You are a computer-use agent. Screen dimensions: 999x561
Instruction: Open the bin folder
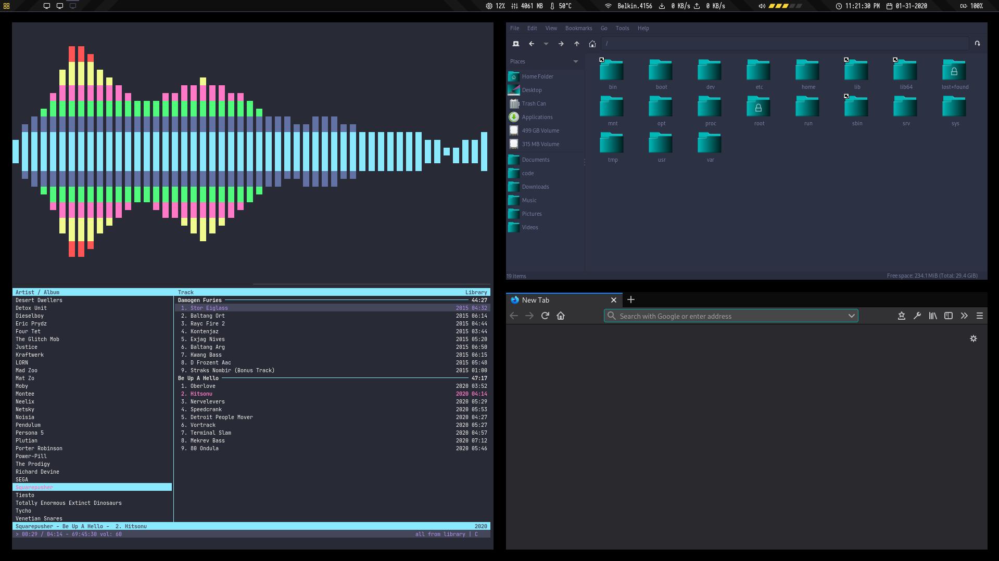click(612, 74)
